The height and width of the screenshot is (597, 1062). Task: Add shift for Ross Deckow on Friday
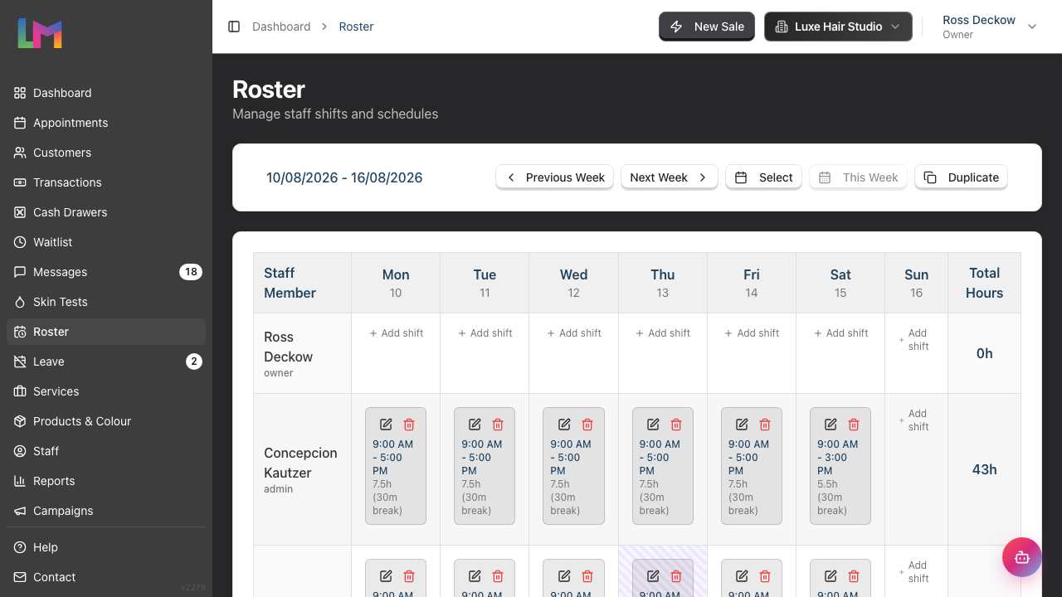[x=751, y=333]
